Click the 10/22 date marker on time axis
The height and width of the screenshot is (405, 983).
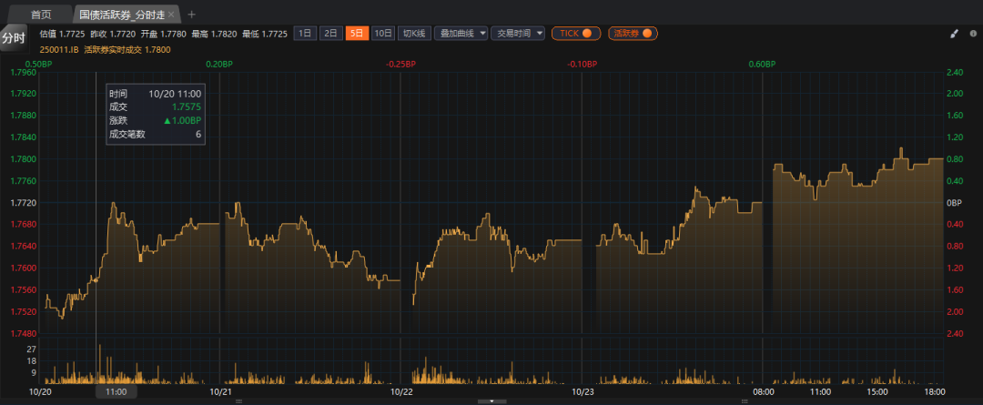pos(401,391)
